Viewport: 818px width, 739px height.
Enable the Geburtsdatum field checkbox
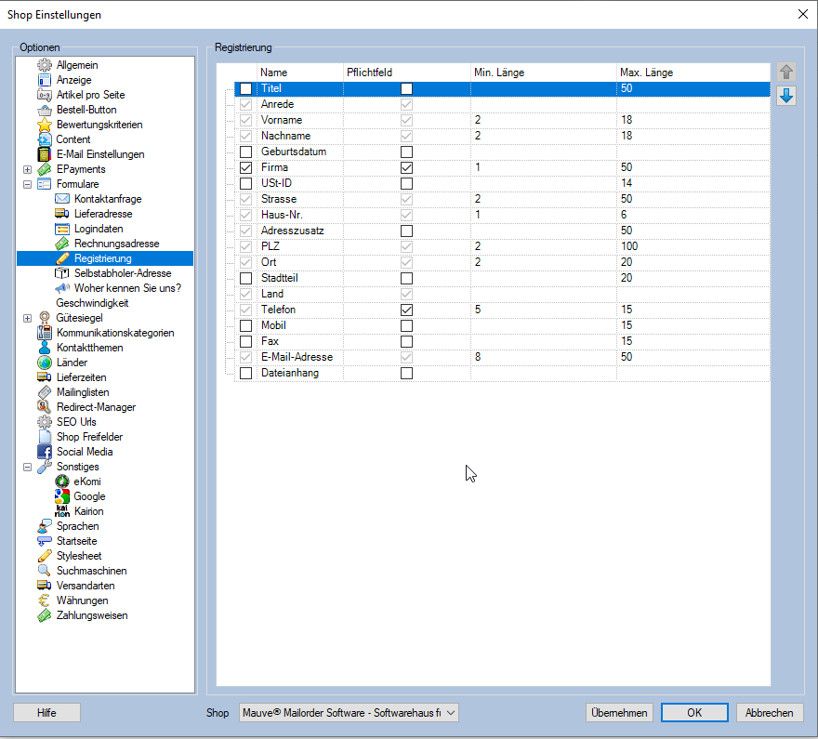(245, 152)
